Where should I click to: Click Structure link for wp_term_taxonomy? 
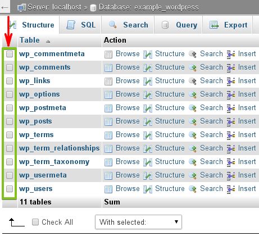(170, 162)
